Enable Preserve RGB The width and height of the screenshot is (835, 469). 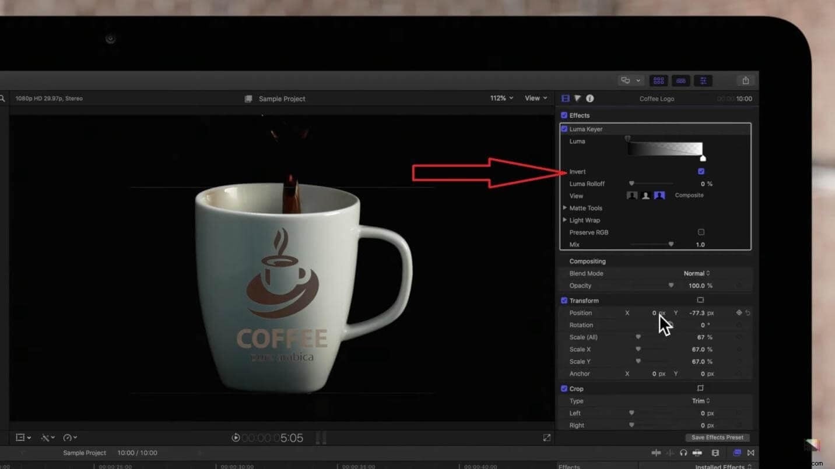701,232
